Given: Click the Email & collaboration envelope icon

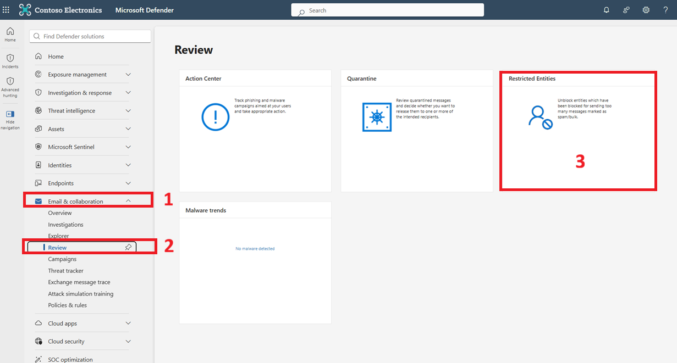Looking at the screenshot, I should click(38, 202).
